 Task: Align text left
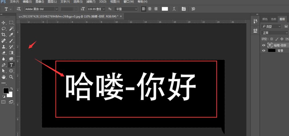[144, 9]
